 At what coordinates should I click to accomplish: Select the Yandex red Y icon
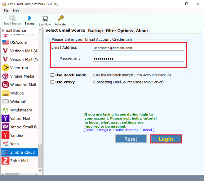[x=5, y=135]
